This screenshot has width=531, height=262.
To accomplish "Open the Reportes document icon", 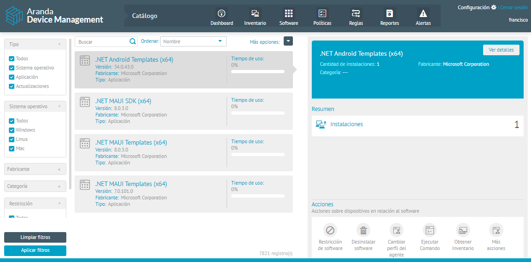I will tap(390, 13).
